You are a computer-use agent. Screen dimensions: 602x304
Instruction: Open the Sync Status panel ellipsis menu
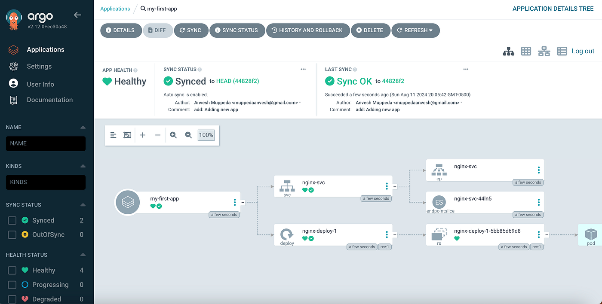pos(303,69)
